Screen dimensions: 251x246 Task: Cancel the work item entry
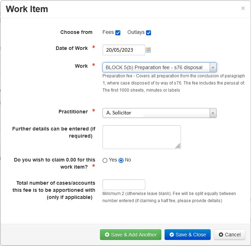[230, 235]
